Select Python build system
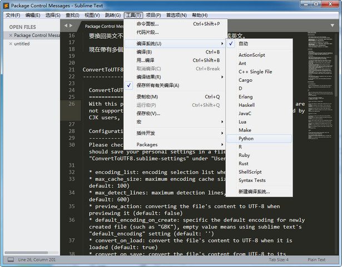 tap(259, 139)
